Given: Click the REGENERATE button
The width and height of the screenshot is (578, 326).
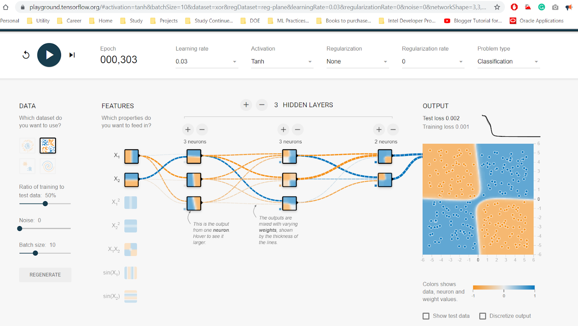Looking at the screenshot, I should 45,274.
